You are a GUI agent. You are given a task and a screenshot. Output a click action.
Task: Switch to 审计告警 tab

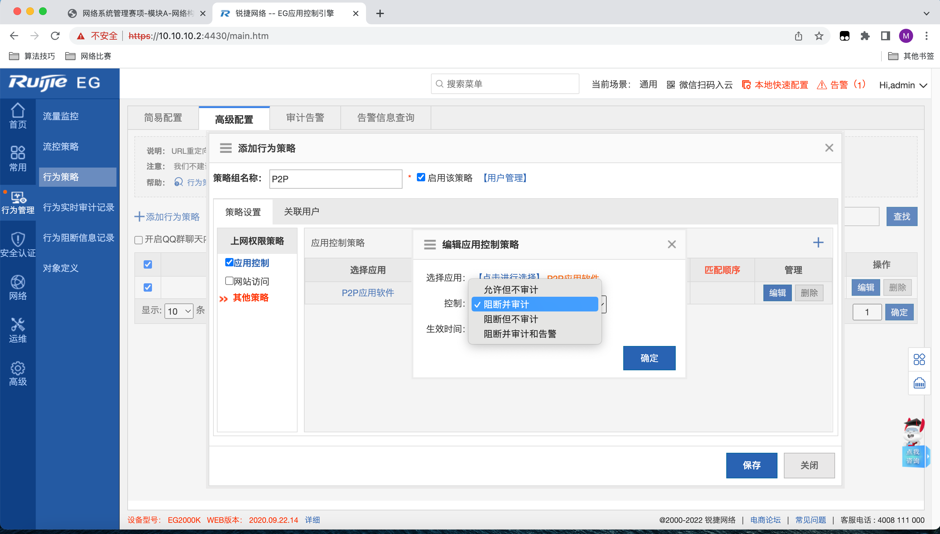click(305, 118)
